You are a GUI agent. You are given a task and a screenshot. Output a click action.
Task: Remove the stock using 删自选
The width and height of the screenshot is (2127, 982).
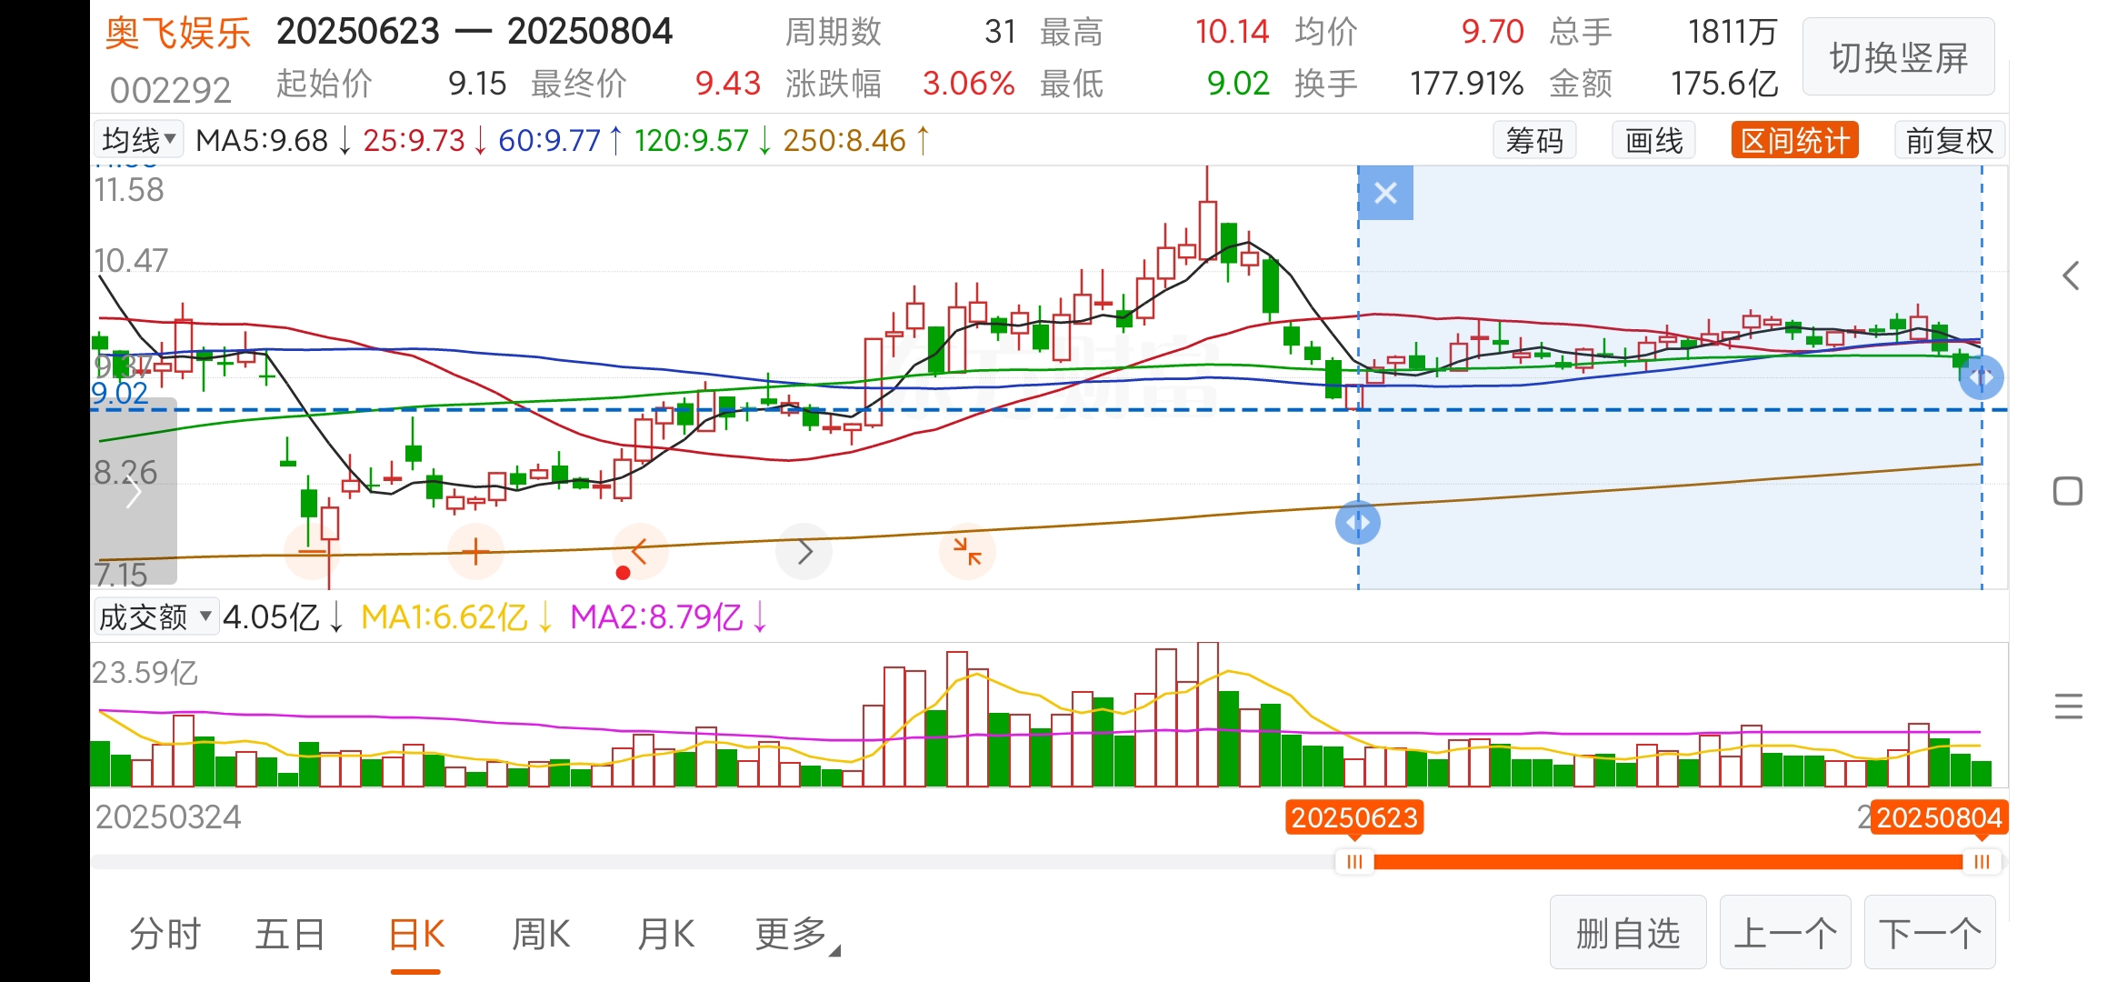tap(1627, 933)
